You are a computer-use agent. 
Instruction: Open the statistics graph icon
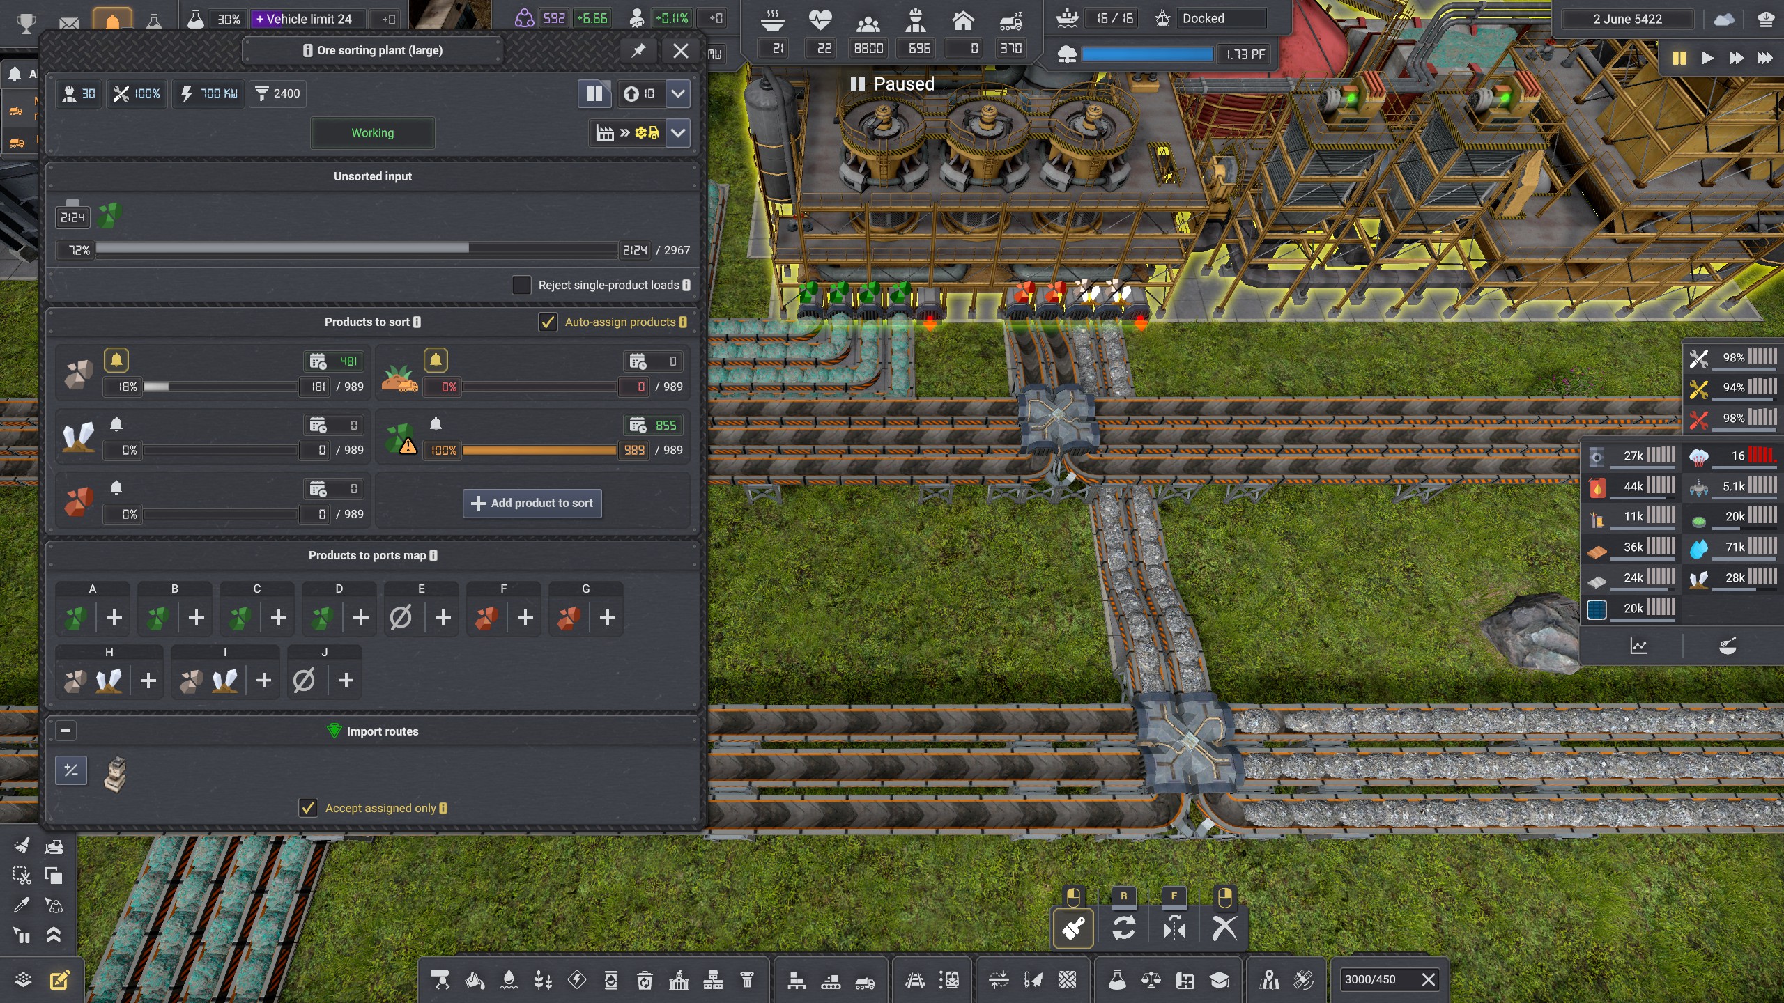click(x=1638, y=646)
